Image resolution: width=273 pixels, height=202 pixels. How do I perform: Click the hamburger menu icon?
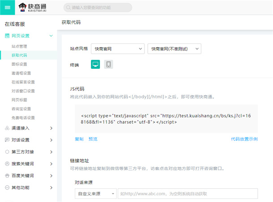(x=7, y=7)
